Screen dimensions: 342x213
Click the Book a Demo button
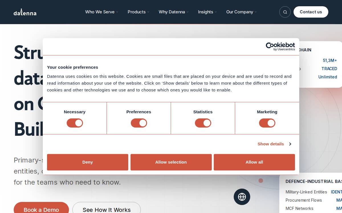(x=41, y=208)
